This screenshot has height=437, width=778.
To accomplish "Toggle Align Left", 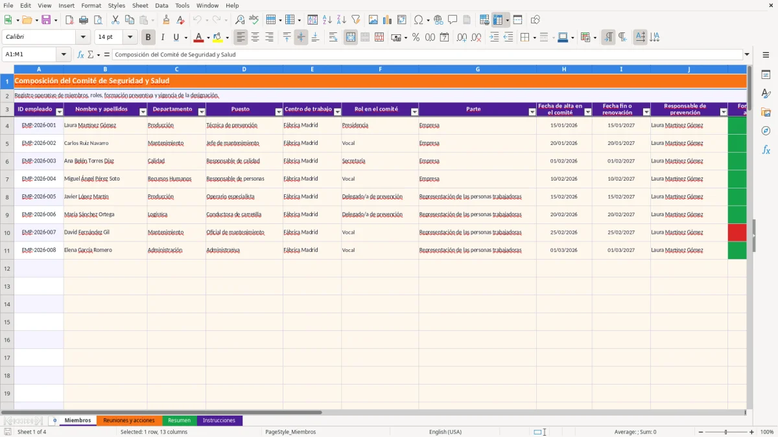I will click(x=241, y=37).
